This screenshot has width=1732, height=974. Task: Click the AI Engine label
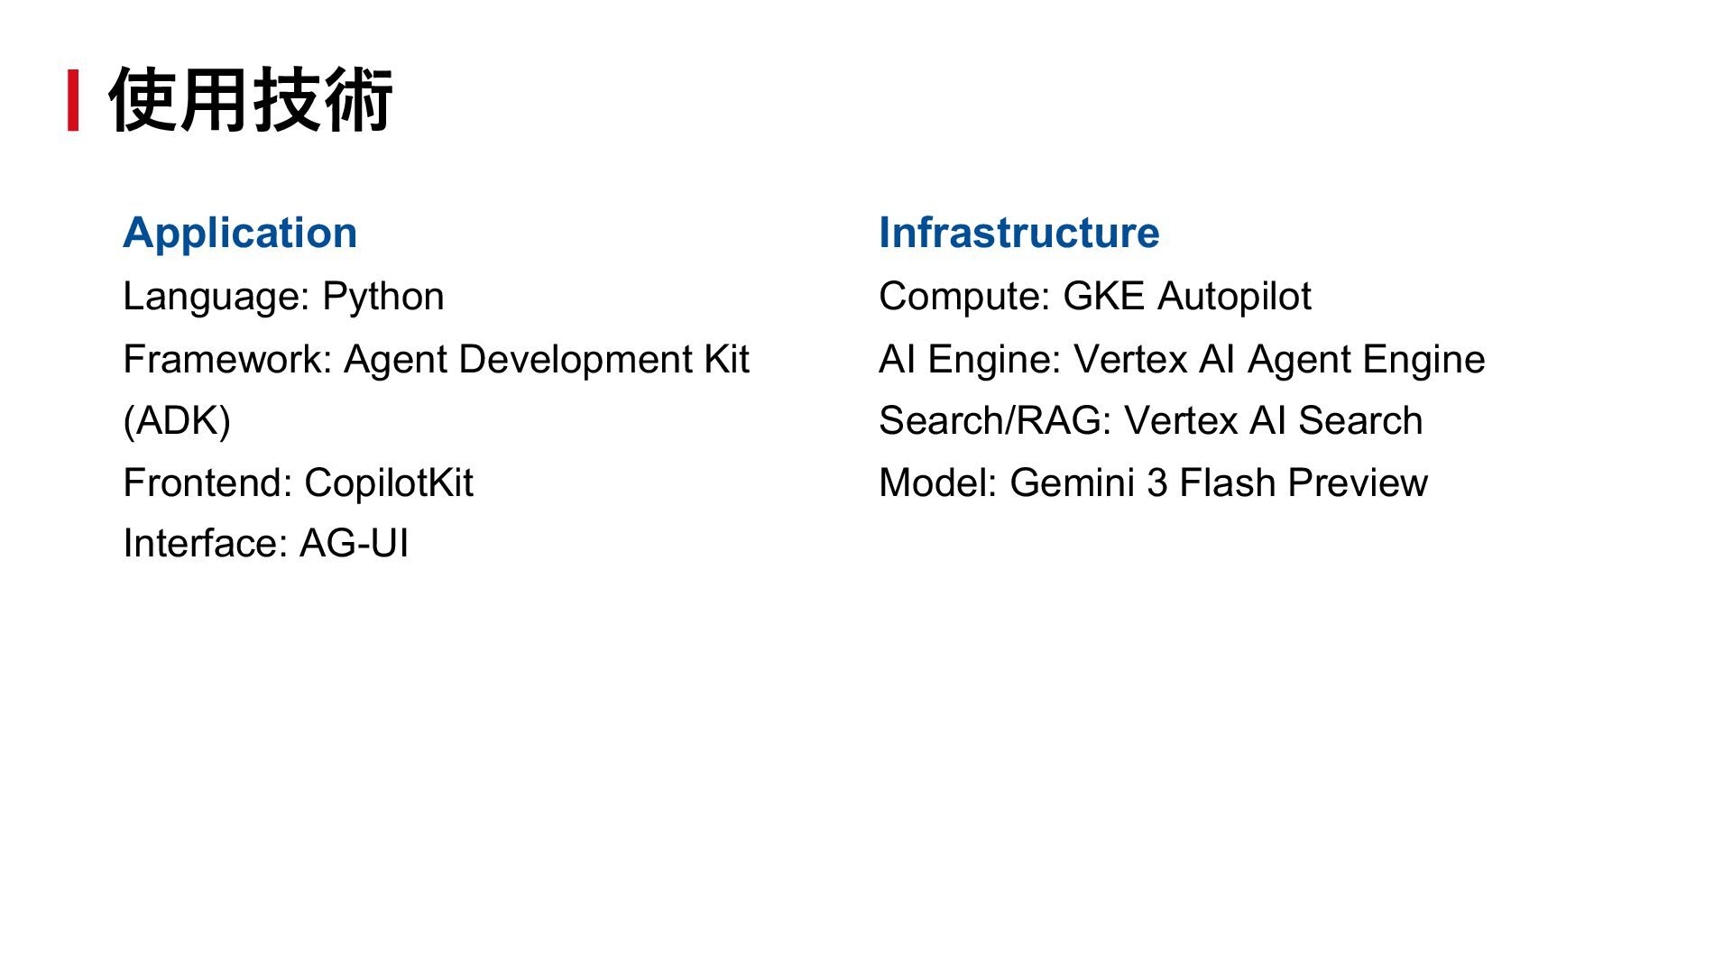point(968,360)
